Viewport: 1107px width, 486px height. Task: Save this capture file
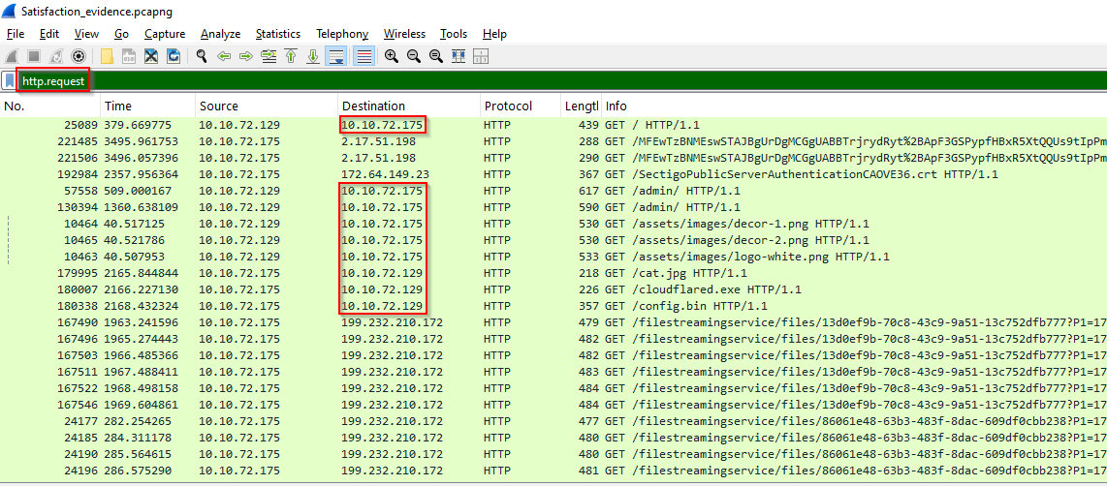click(129, 56)
